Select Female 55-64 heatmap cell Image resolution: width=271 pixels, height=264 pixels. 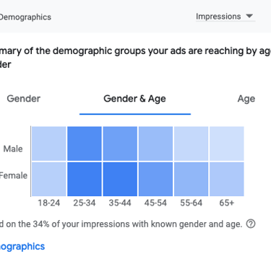coord(191,179)
